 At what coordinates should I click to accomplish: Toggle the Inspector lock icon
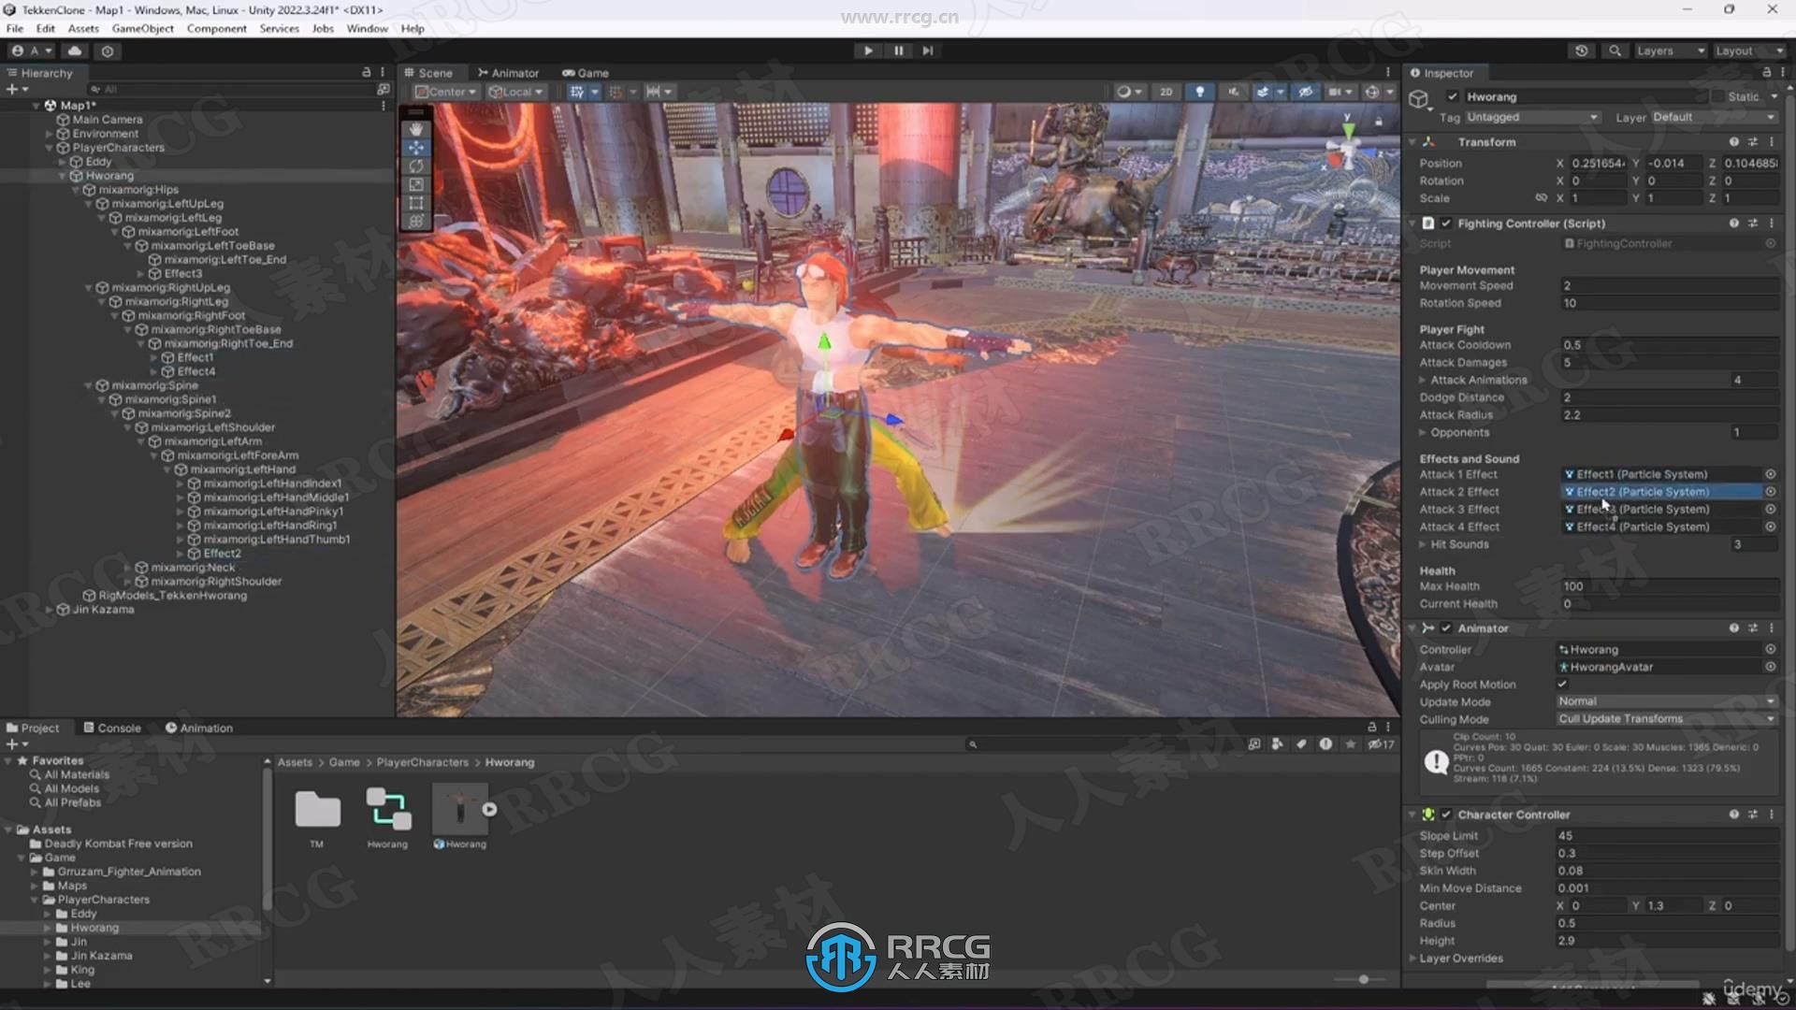click(1766, 73)
